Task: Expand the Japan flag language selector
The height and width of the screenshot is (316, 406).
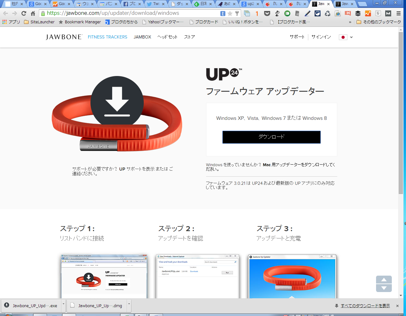Action: coord(346,37)
